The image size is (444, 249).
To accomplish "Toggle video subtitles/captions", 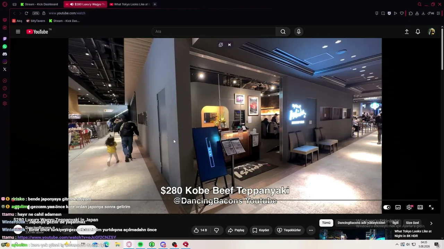I will click(x=398, y=207).
